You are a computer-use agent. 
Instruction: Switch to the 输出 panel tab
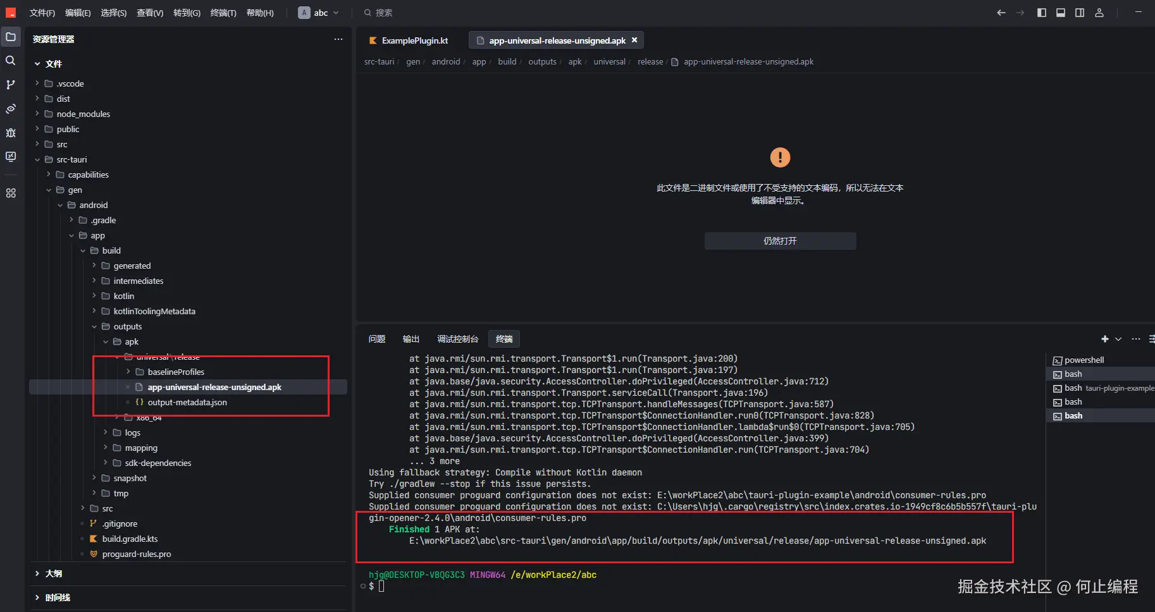411,339
